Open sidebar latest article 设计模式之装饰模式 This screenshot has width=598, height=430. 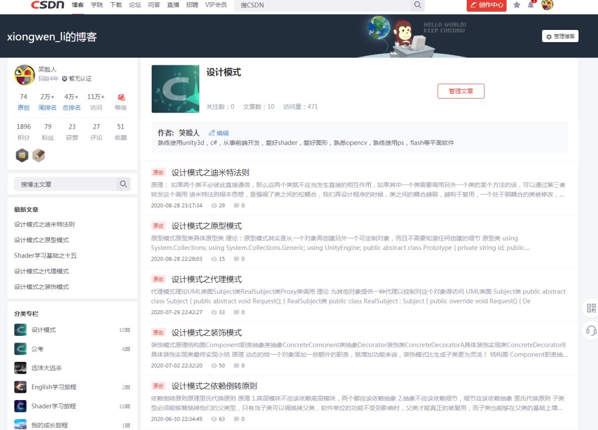click(41, 287)
